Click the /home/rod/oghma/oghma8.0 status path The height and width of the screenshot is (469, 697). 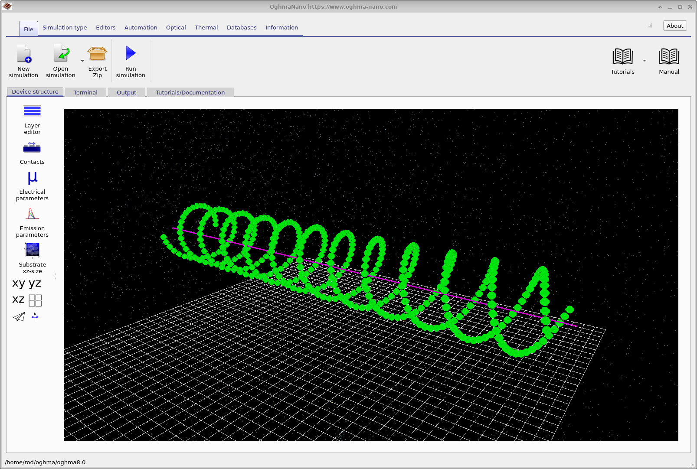(45, 462)
